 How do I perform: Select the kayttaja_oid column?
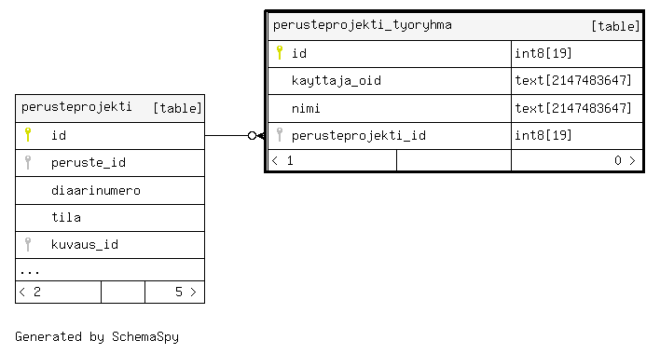click(x=390, y=81)
